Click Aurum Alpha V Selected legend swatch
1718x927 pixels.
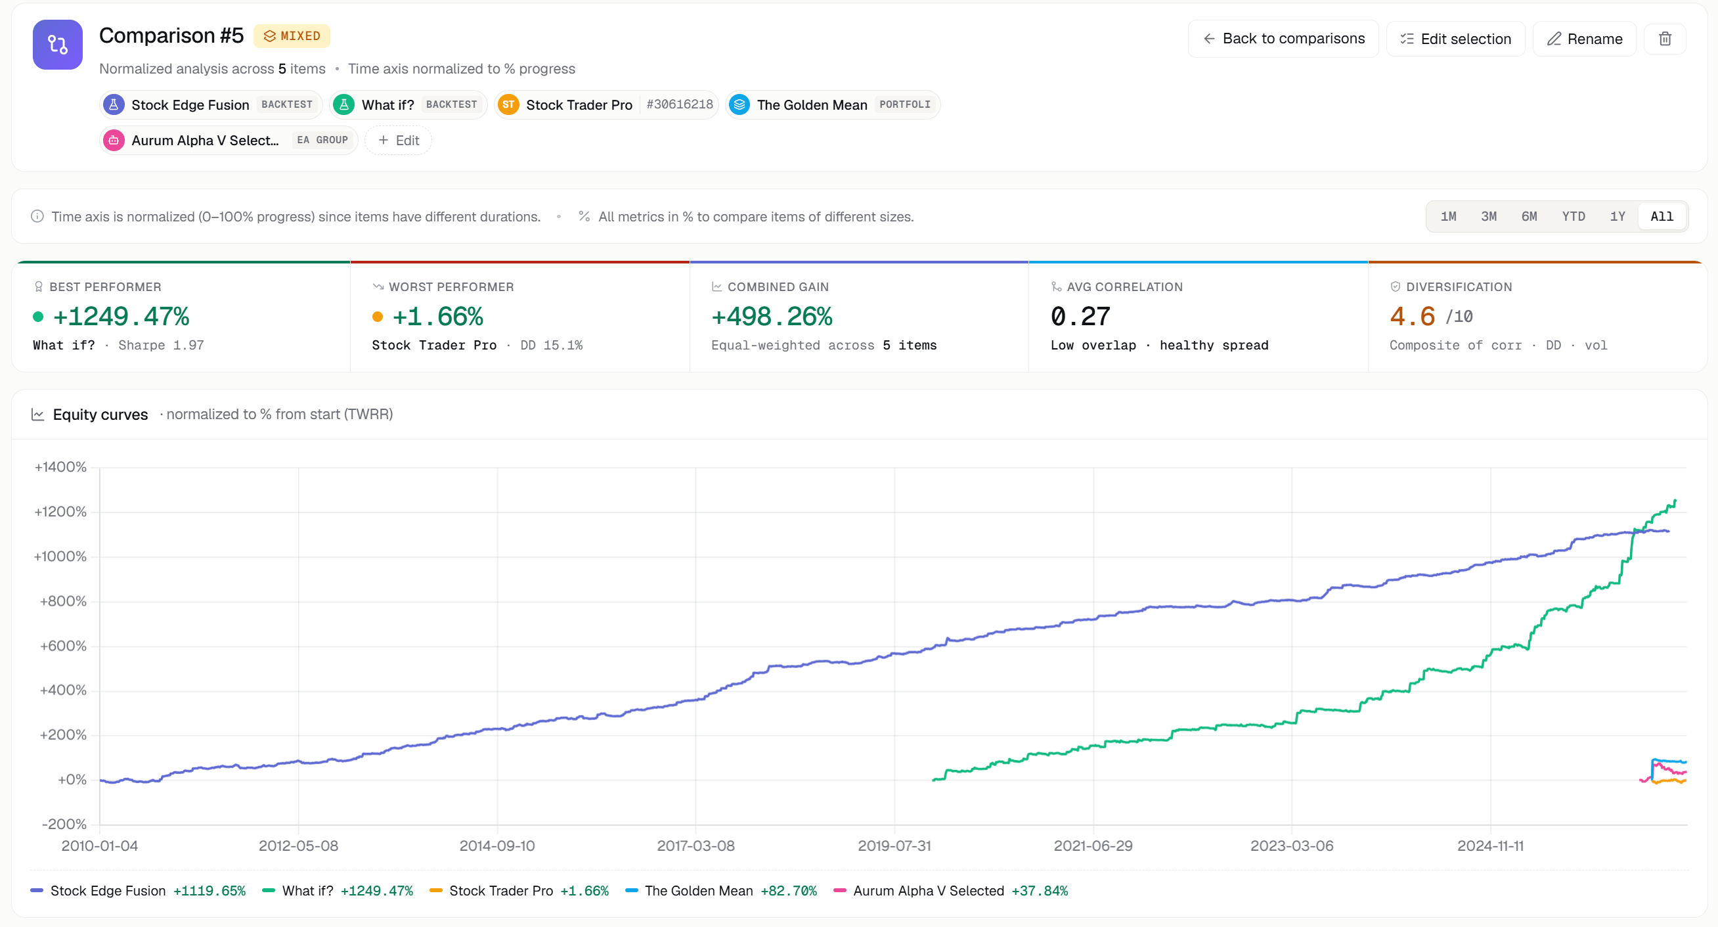[x=840, y=891]
